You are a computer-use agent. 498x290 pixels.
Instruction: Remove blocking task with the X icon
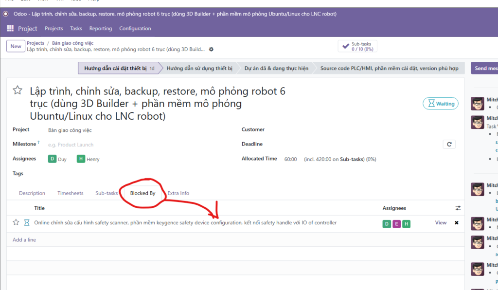456,223
